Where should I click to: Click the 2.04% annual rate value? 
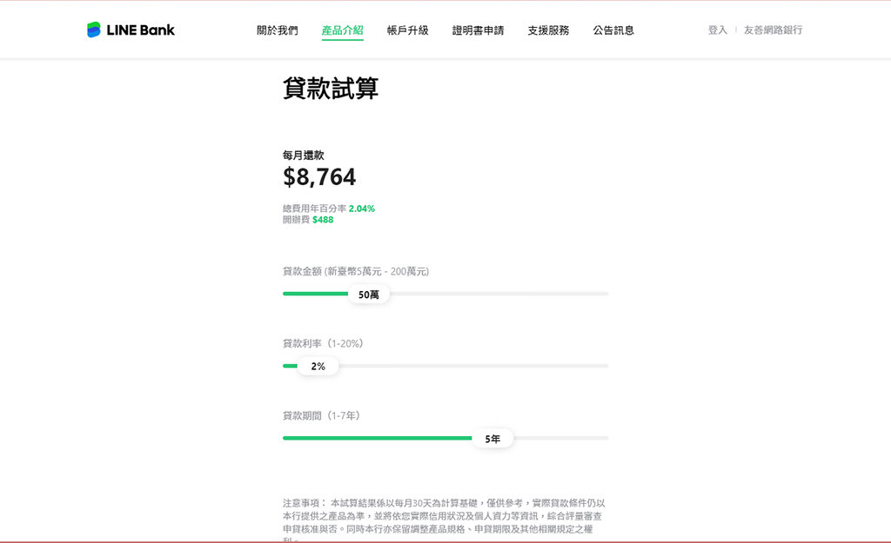pyautogui.click(x=362, y=209)
